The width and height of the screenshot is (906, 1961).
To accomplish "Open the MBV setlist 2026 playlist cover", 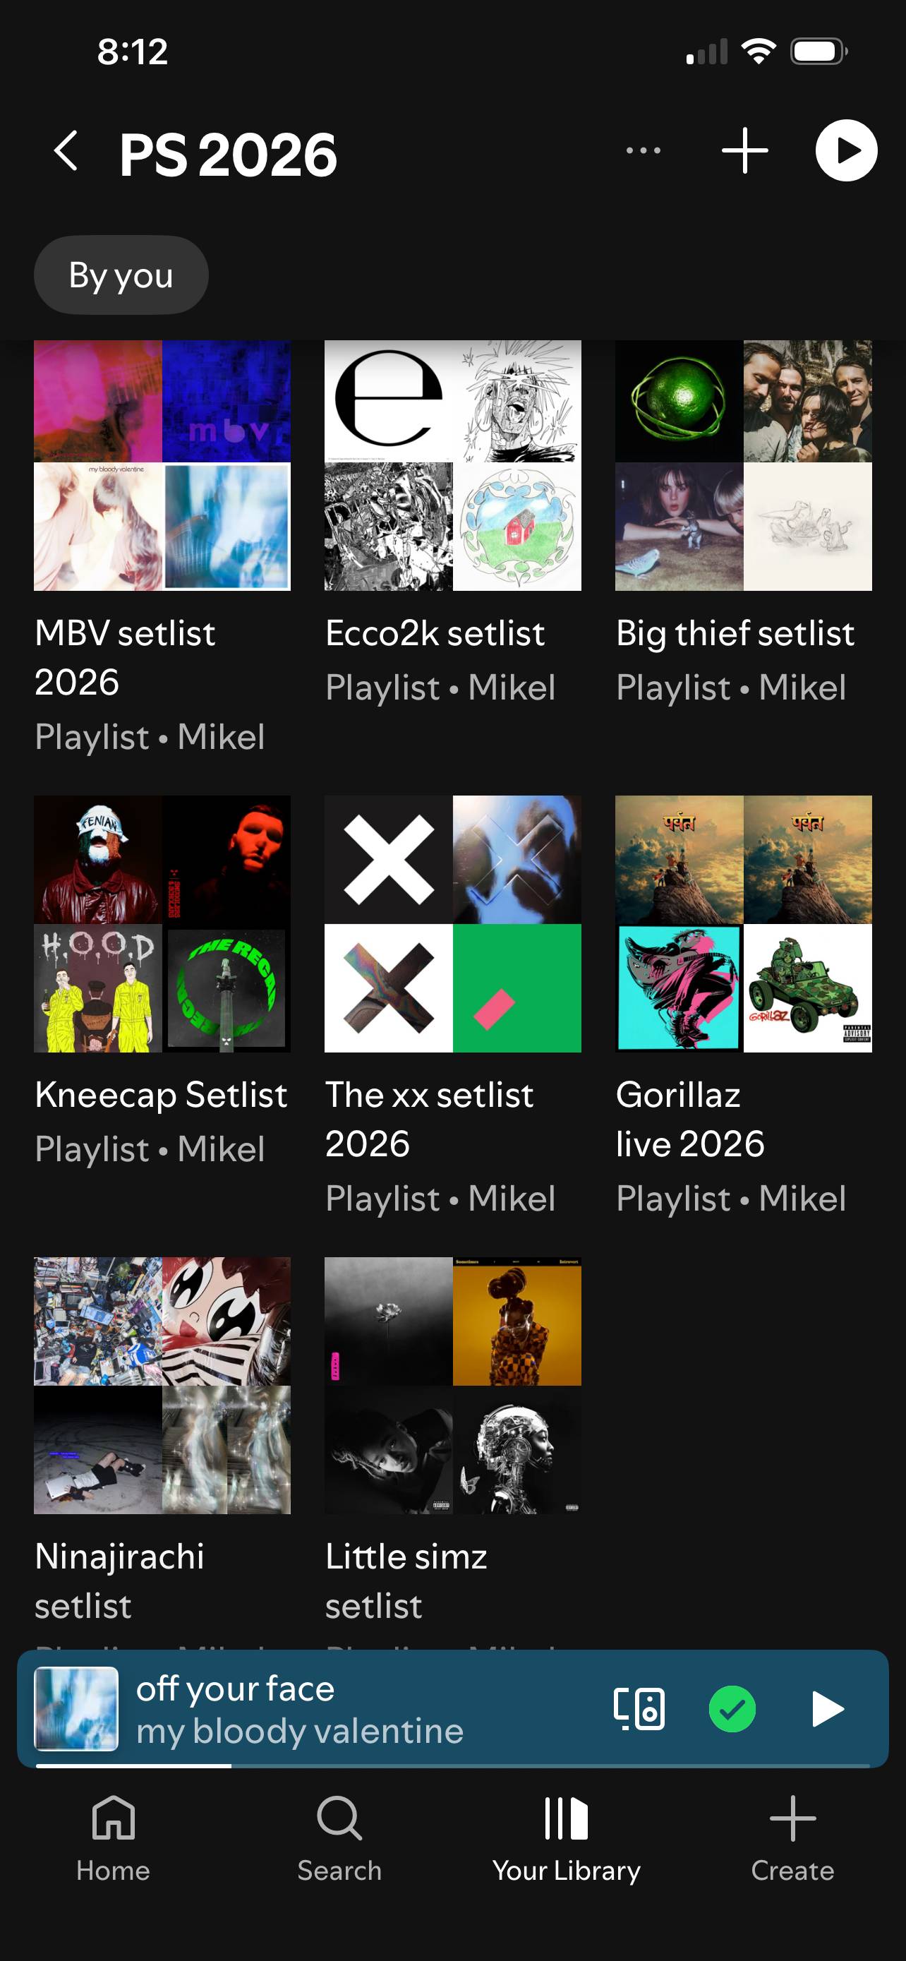I will click(x=162, y=465).
